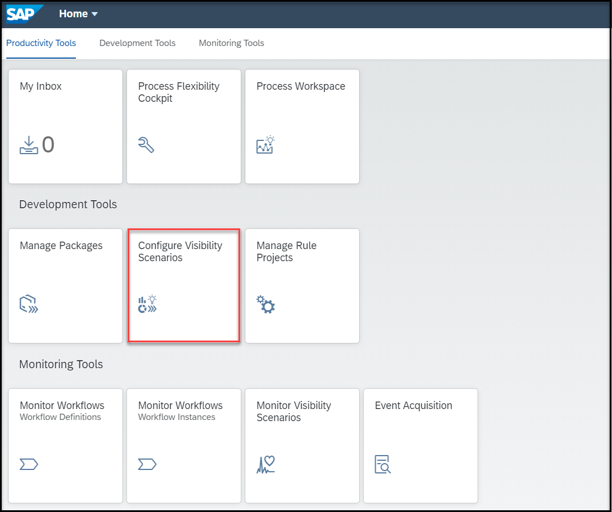Viewport: 612px width, 512px height.
Task: Click the Workflow Definitions arrow icon
Action: click(29, 464)
